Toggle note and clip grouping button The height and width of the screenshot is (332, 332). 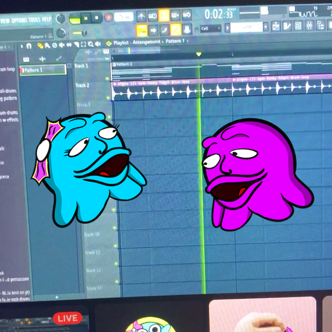coord(164,30)
